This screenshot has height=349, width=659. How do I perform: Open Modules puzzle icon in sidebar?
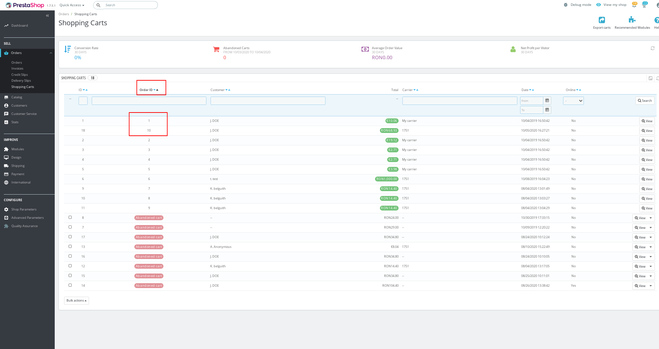pyautogui.click(x=6, y=149)
